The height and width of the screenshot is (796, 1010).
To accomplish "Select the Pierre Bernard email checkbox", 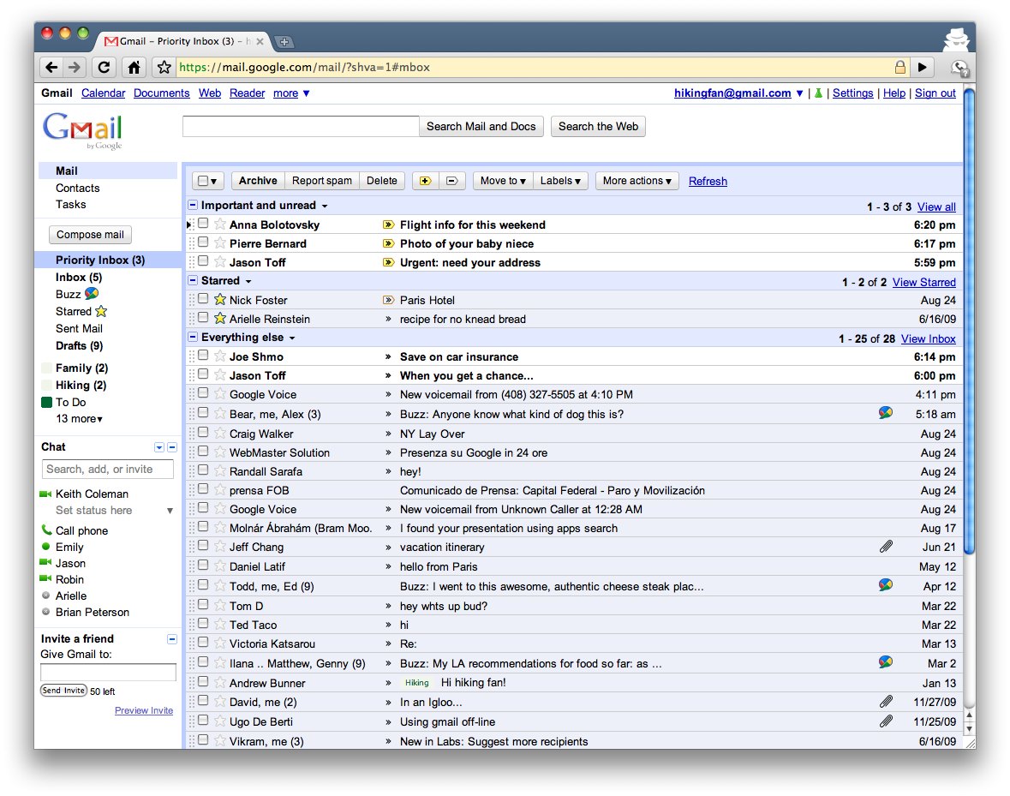I will [x=203, y=243].
